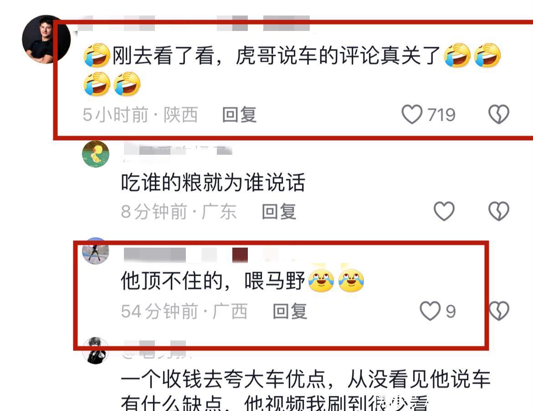Tap the comment text 他顶不住的，喂马野
533x411 pixels.
pos(213,281)
